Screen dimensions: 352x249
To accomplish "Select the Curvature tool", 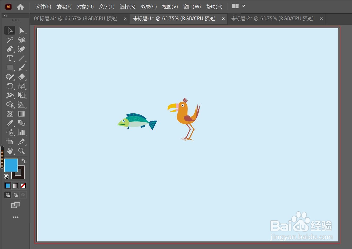I will [22, 49].
